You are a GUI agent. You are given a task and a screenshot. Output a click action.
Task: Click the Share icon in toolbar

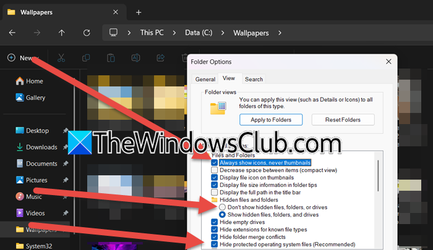[160, 58]
